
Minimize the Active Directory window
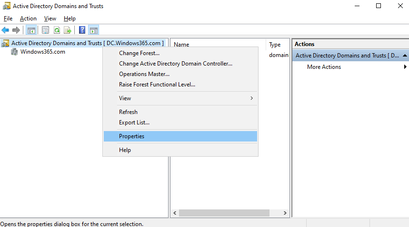click(x=357, y=6)
